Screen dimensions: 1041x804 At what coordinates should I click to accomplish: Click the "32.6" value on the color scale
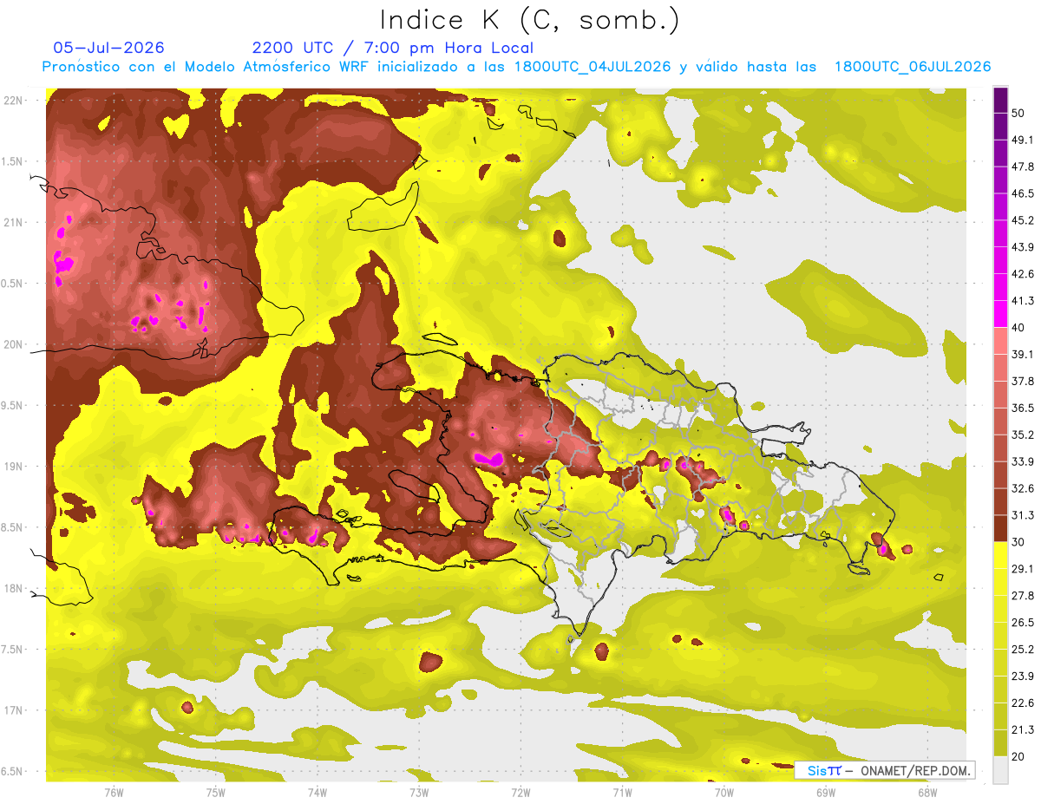click(x=1023, y=488)
